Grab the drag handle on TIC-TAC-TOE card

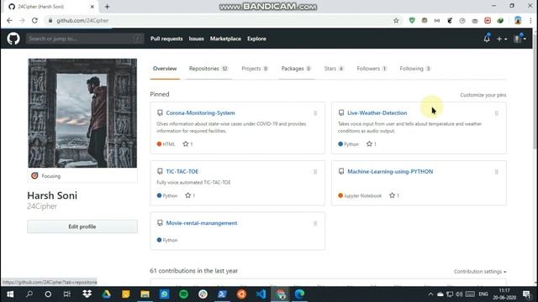coord(315,171)
